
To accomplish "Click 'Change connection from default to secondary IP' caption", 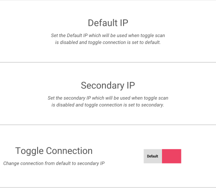I will pos(54,163).
